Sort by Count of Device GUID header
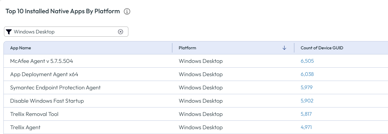The height and width of the screenshot is (134, 388). [322, 48]
